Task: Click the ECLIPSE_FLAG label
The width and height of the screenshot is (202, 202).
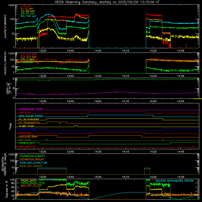Action: pos(28,130)
